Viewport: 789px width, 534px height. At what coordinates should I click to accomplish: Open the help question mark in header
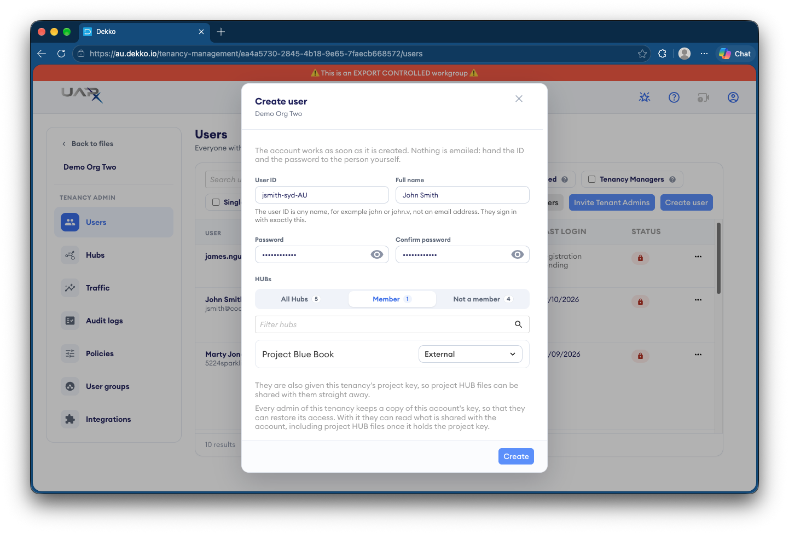pyautogui.click(x=674, y=97)
